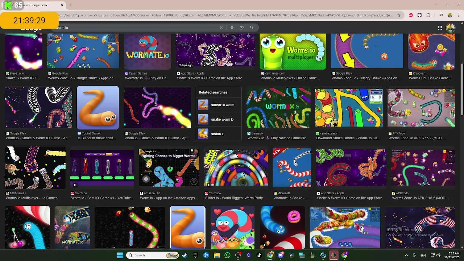Open the Google apps grid
The height and width of the screenshot is (261, 464).
(x=440, y=28)
